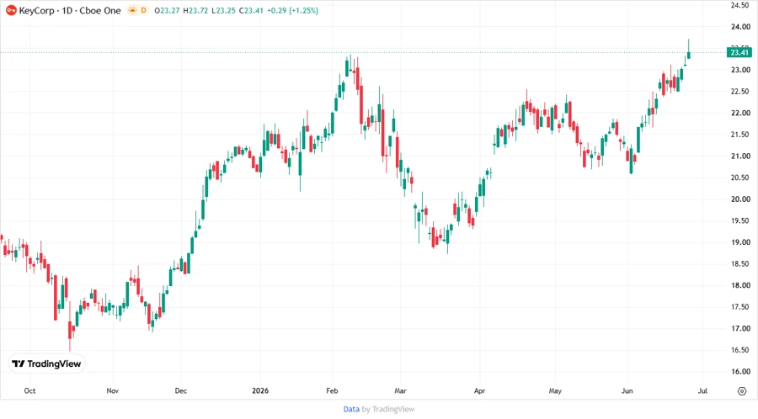Screen dimensions: 758x419
Task: Open the 'by TradingView' link
Action: tap(388, 410)
